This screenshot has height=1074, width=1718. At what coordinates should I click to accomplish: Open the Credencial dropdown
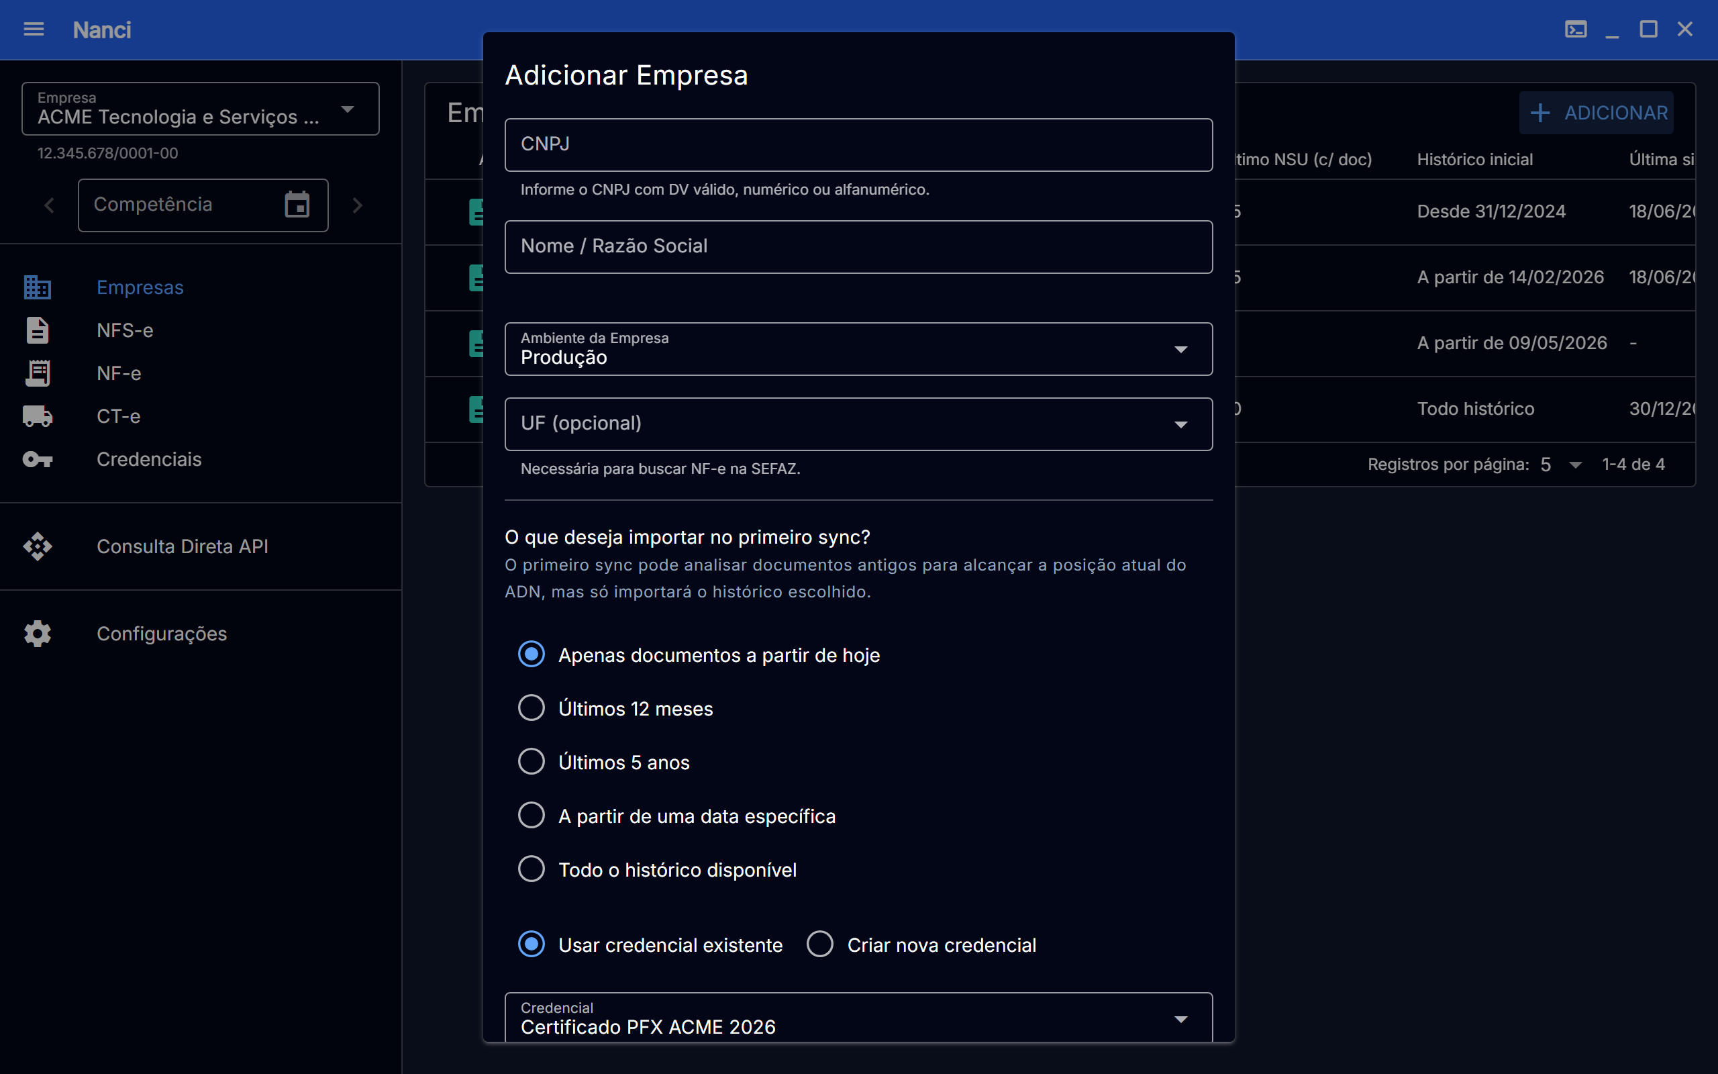[858, 1017]
